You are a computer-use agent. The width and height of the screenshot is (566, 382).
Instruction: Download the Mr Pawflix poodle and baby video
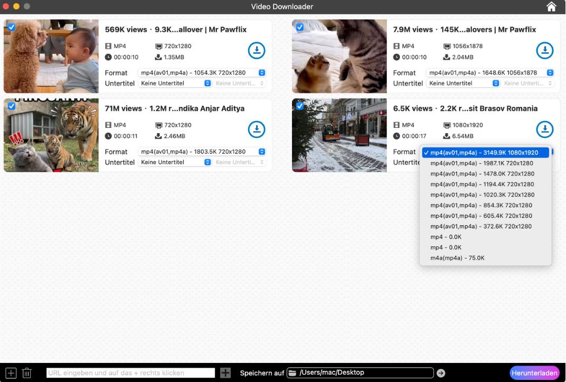[x=257, y=51]
